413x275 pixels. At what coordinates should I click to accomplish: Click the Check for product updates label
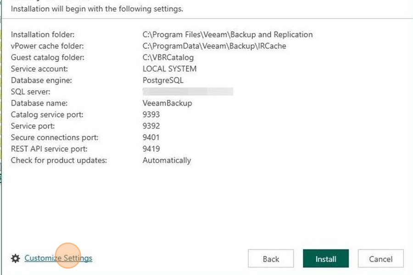click(59, 161)
